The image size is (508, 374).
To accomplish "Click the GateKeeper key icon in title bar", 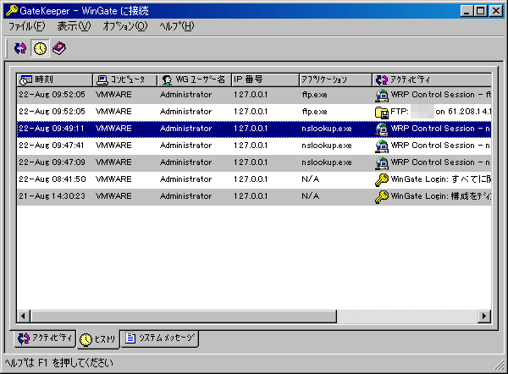I will (x=12, y=11).
